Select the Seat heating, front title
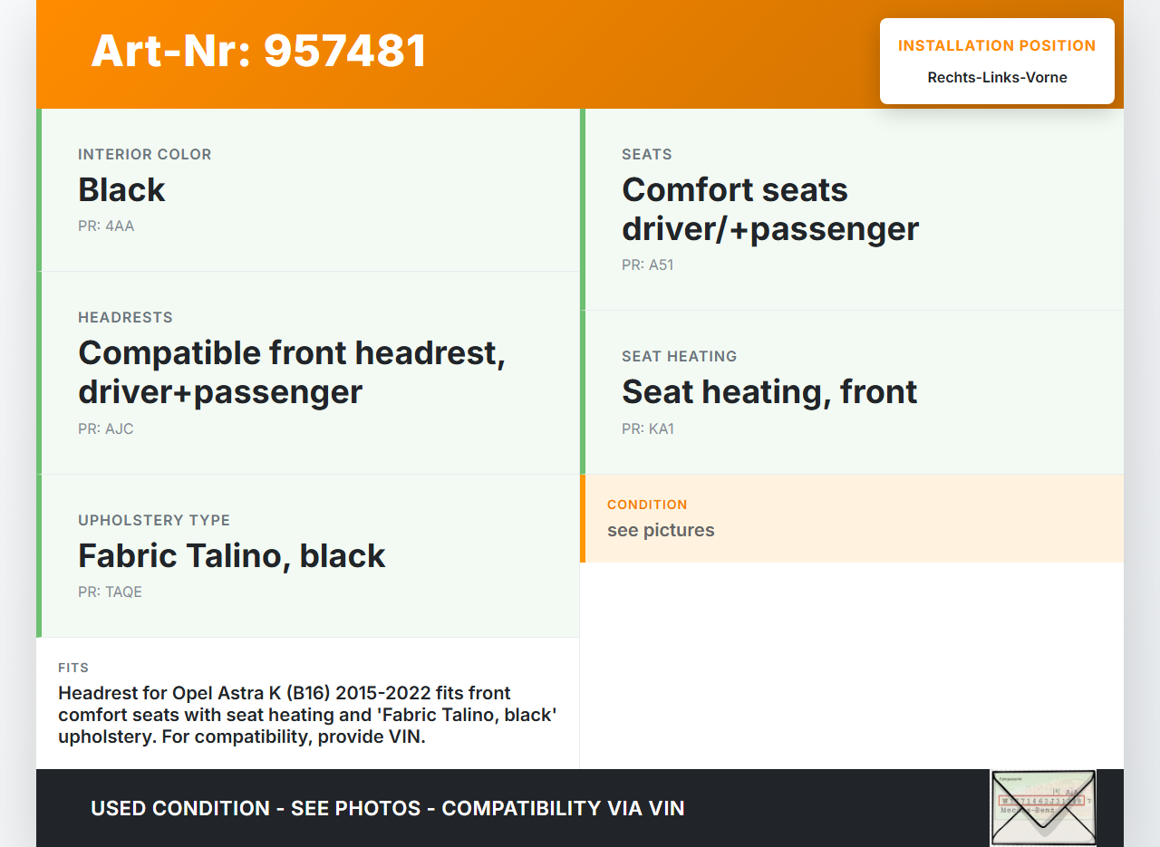Screen dimensions: 1160x847 [769, 391]
